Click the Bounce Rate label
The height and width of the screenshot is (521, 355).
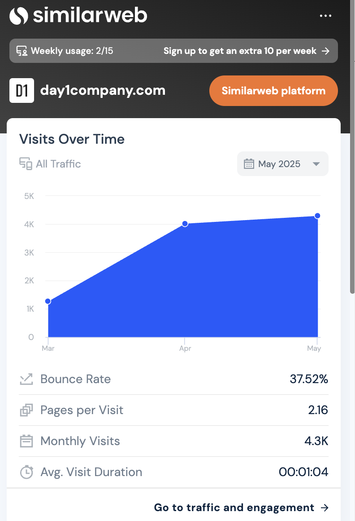[x=76, y=379]
